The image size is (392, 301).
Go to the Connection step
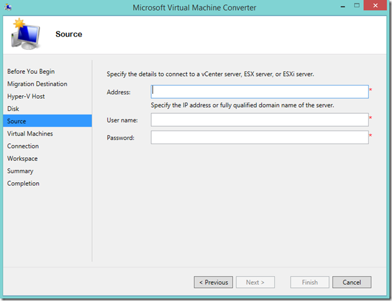(x=23, y=146)
